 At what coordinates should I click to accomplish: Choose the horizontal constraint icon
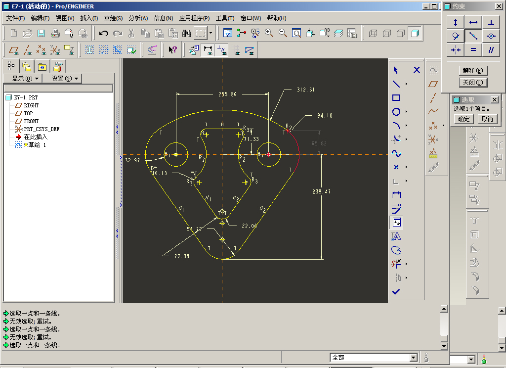point(473,22)
